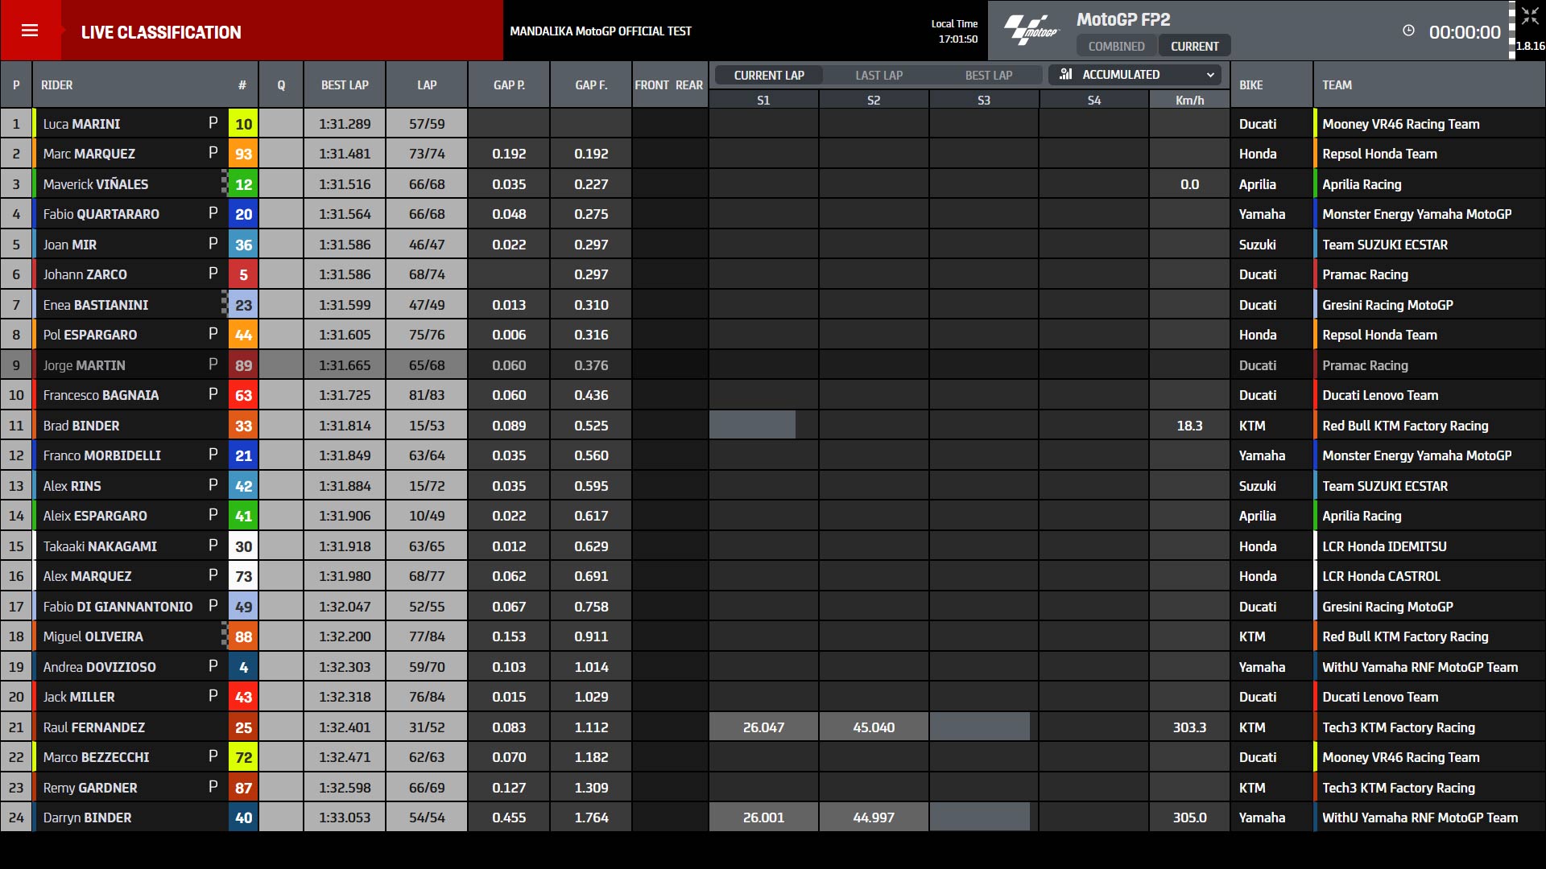Select rider number 93 badge
Viewport: 1546px width, 869px height.
click(x=243, y=153)
